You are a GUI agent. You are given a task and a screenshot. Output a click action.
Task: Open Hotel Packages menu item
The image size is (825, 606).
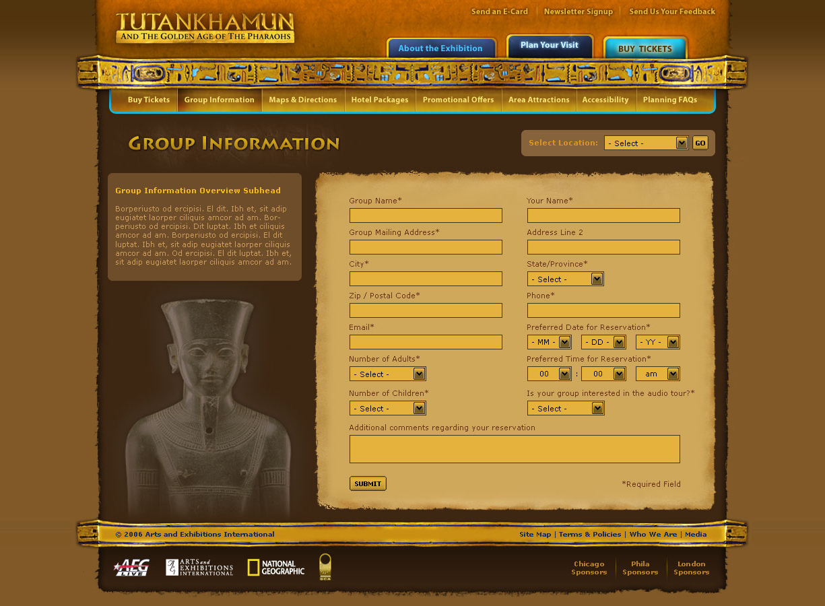pos(380,100)
